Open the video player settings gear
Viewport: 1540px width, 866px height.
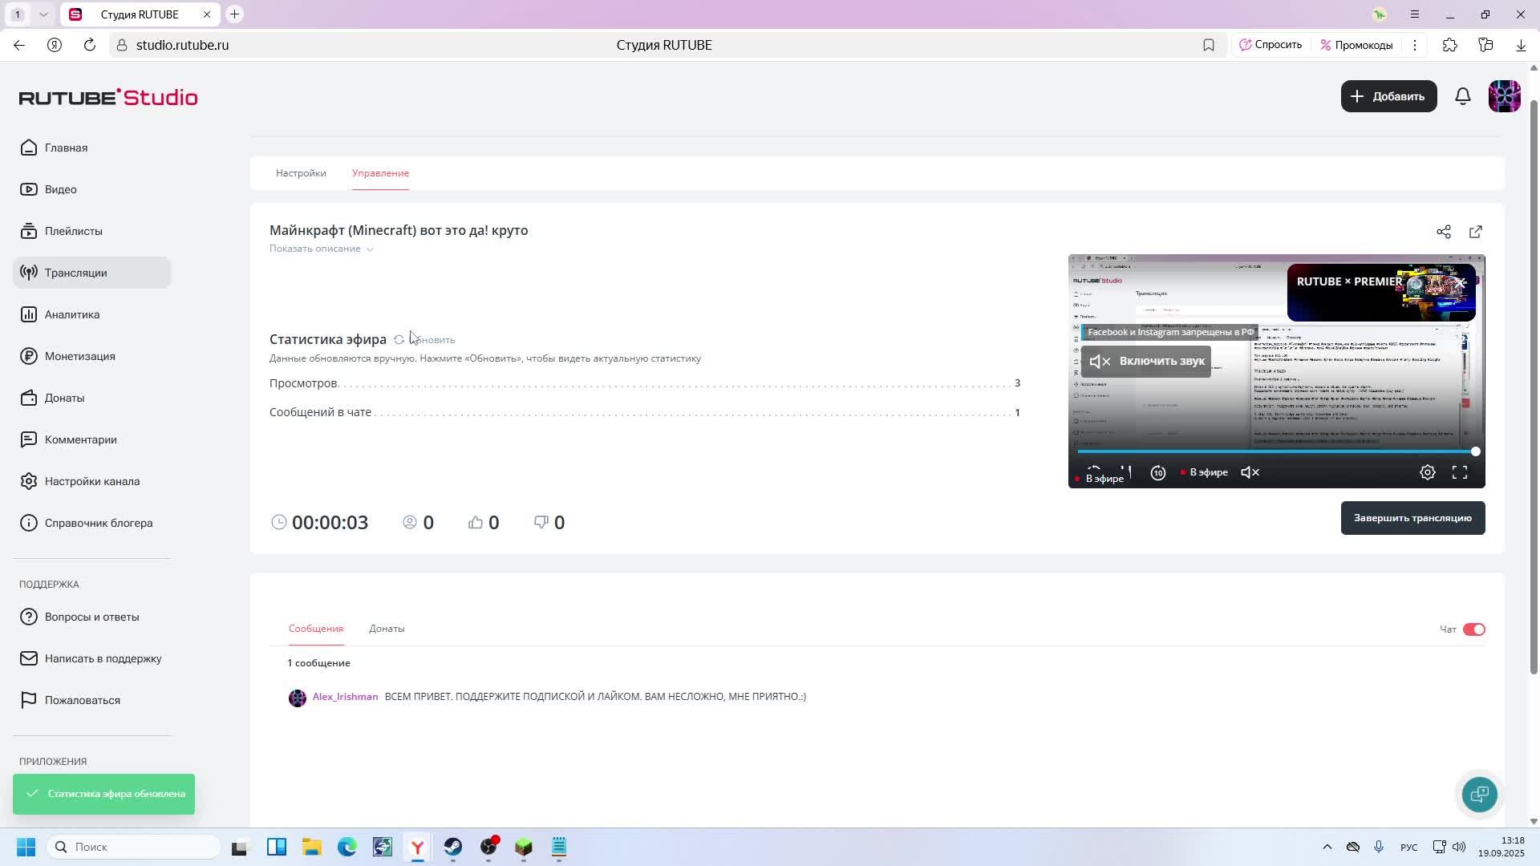pyautogui.click(x=1428, y=472)
